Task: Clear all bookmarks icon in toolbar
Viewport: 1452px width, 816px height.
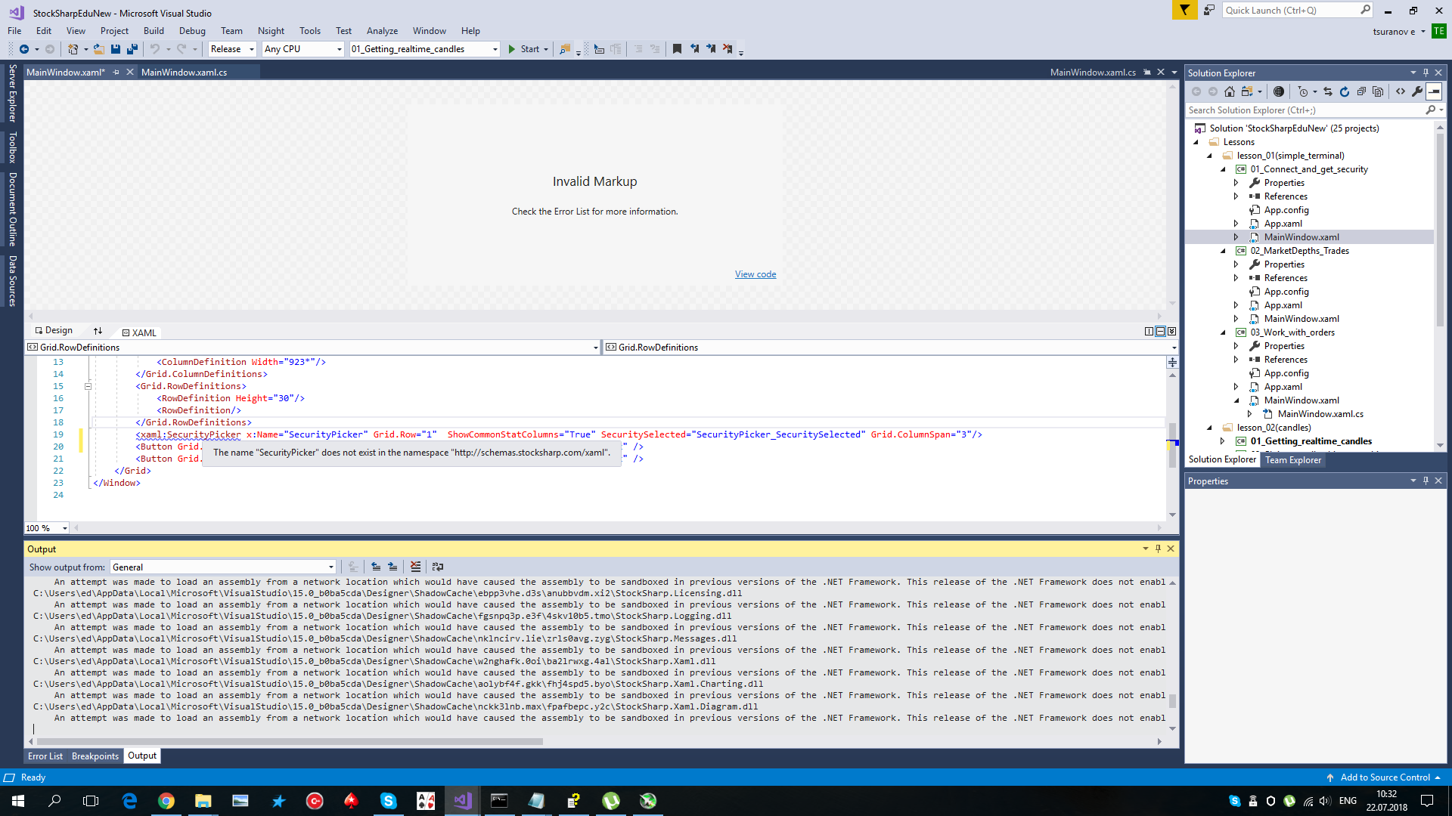Action: pos(728,49)
